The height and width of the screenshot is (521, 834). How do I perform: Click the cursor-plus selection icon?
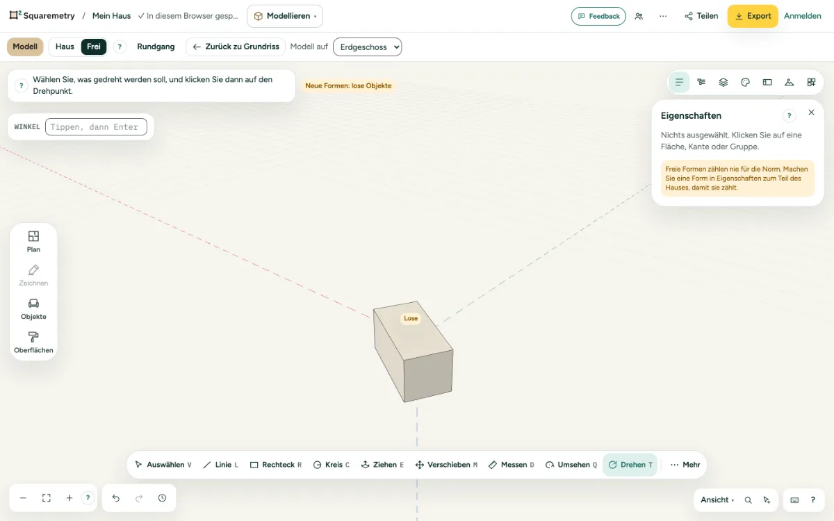[x=767, y=500]
